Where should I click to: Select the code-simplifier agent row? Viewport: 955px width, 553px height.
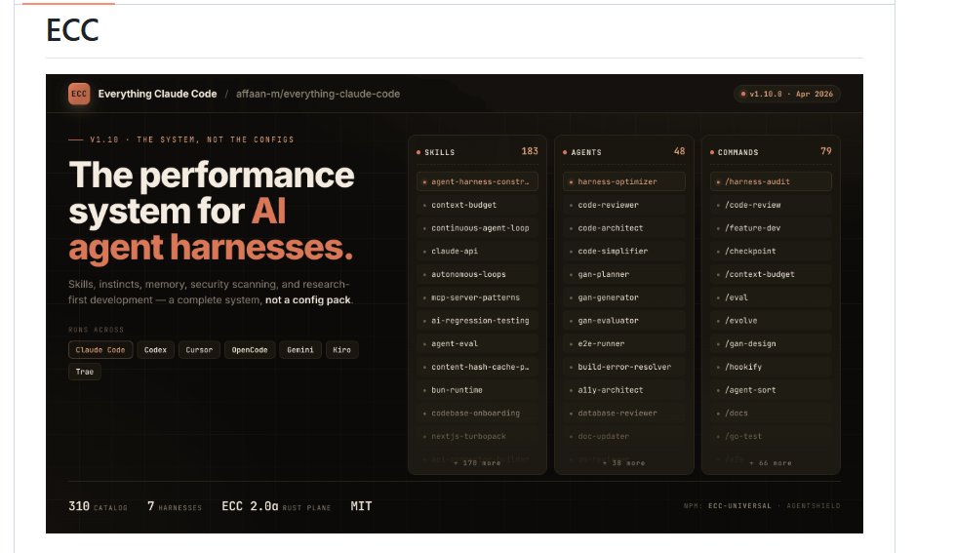(x=624, y=251)
